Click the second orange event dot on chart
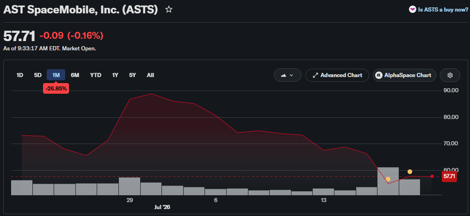Image resolution: width=470 pixels, height=216 pixels. (410, 172)
